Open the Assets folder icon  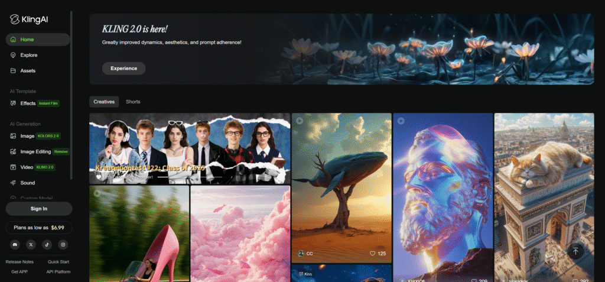(x=13, y=71)
